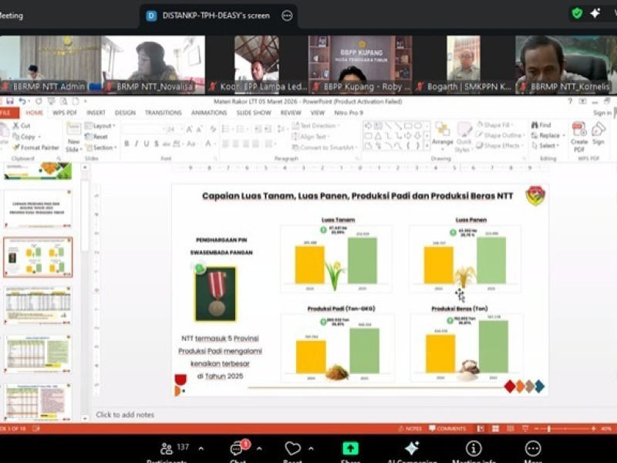Expand the Participants options arrow
Viewport: 617px width, 463px height.
201,448
